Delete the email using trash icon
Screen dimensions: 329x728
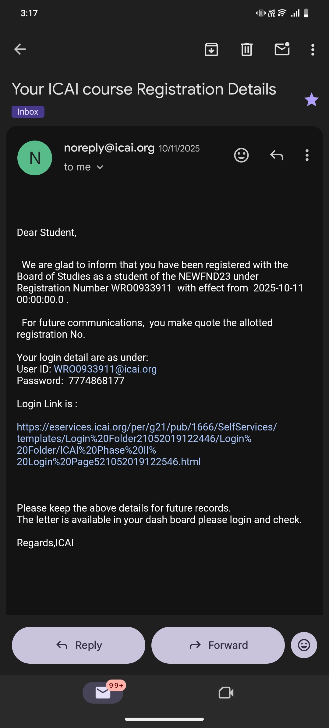247,49
